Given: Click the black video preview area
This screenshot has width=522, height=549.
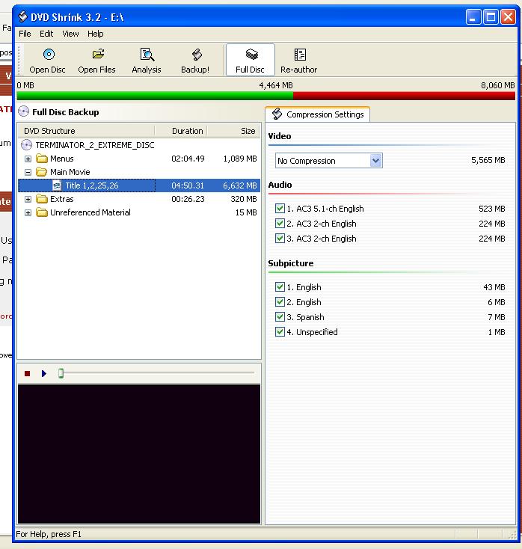Looking at the screenshot, I should tap(139, 454).
